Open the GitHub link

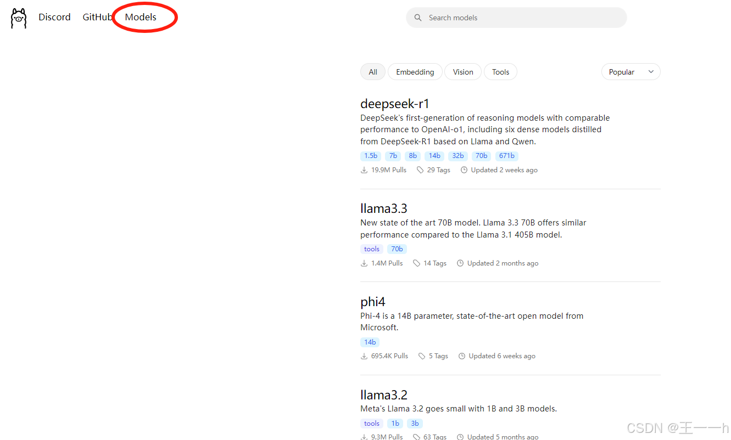tap(98, 17)
